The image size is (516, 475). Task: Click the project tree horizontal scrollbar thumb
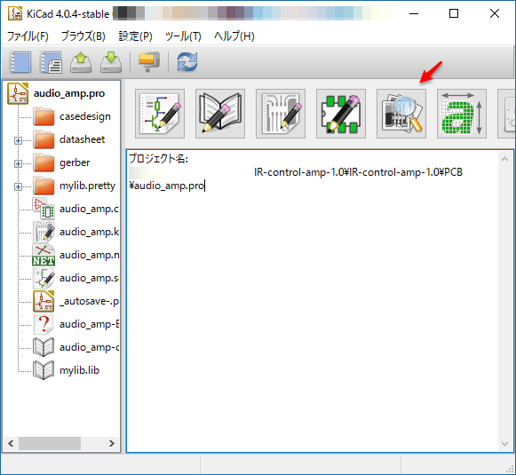click(50, 443)
